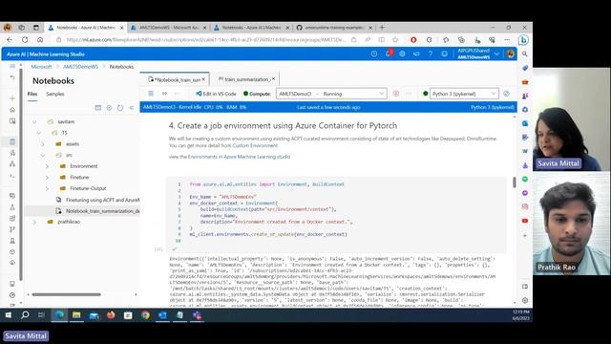The image size is (611, 344).
Task: Click Edit in VS Code
Action: [x=216, y=94]
